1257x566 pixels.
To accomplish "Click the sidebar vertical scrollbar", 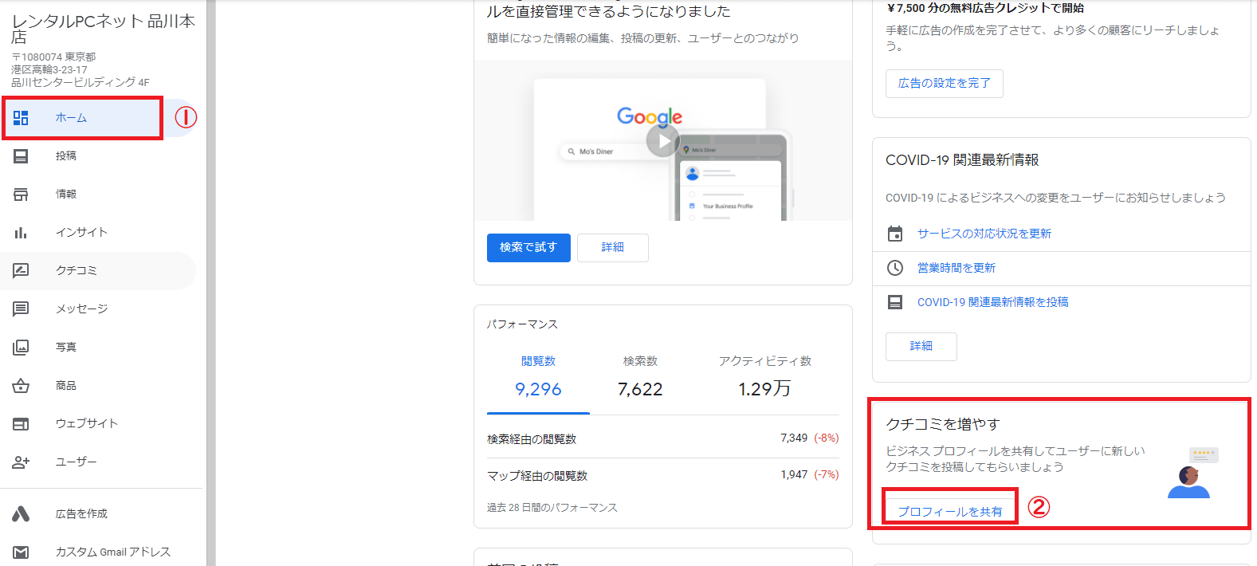I will [210, 283].
